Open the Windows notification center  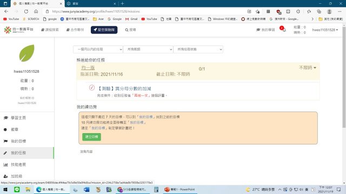pyautogui.click(x=339, y=189)
